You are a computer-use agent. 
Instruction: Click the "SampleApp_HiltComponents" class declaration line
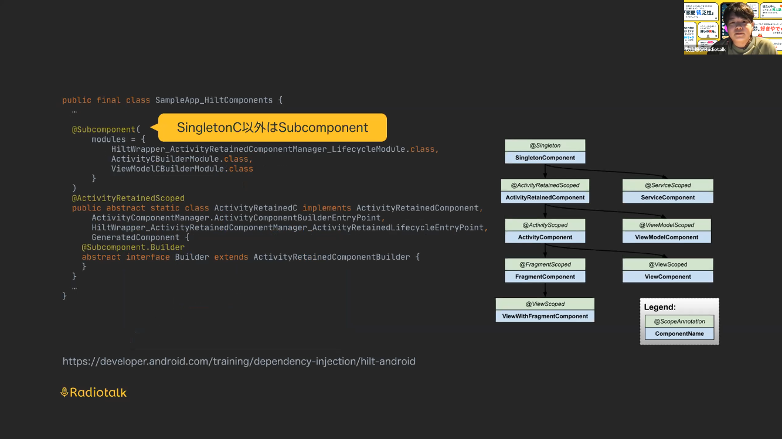tap(172, 100)
